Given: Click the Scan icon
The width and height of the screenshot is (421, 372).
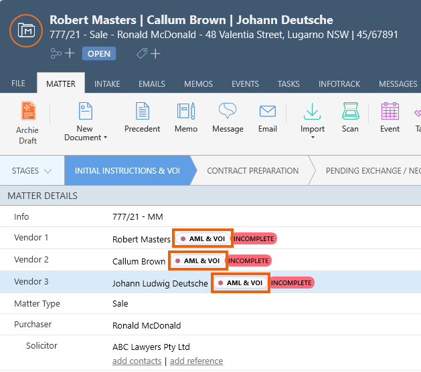Looking at the screenshot, I should pyautogui.click(x=350, y=111).
